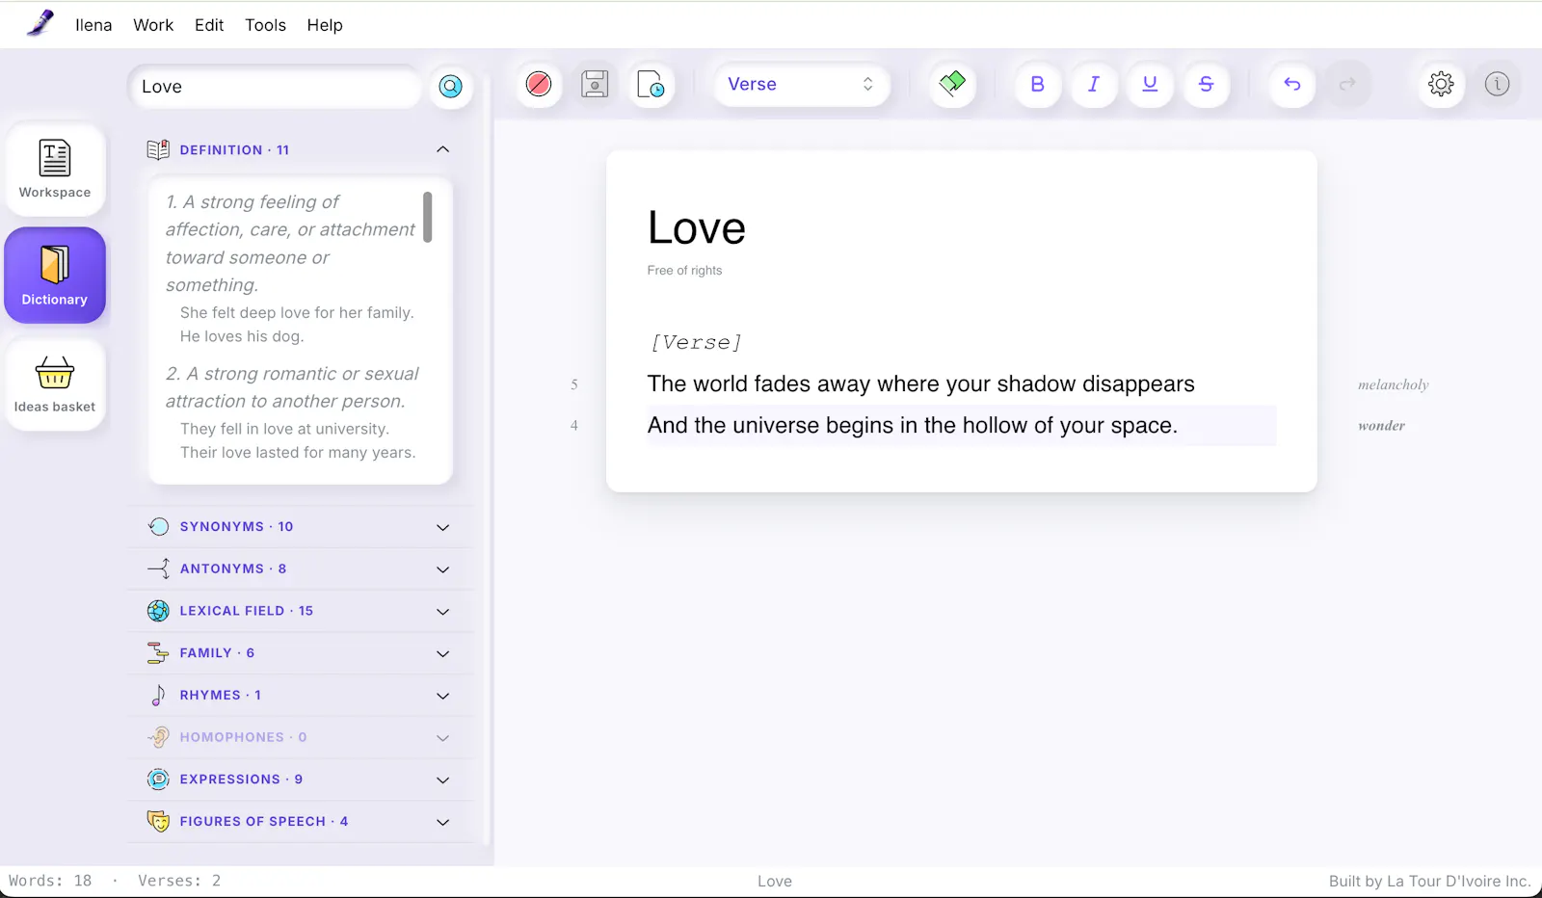Viewport: 1542px width, 898px height.
Task: Click the song title Love heading
Action: [x=697, y=228]
